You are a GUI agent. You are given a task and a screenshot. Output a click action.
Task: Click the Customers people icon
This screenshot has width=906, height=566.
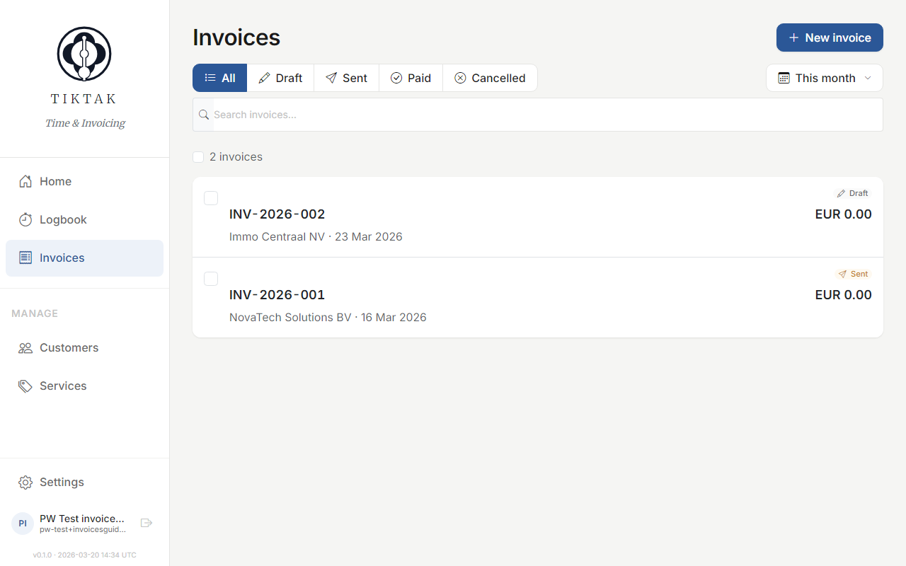pos(25,347)
